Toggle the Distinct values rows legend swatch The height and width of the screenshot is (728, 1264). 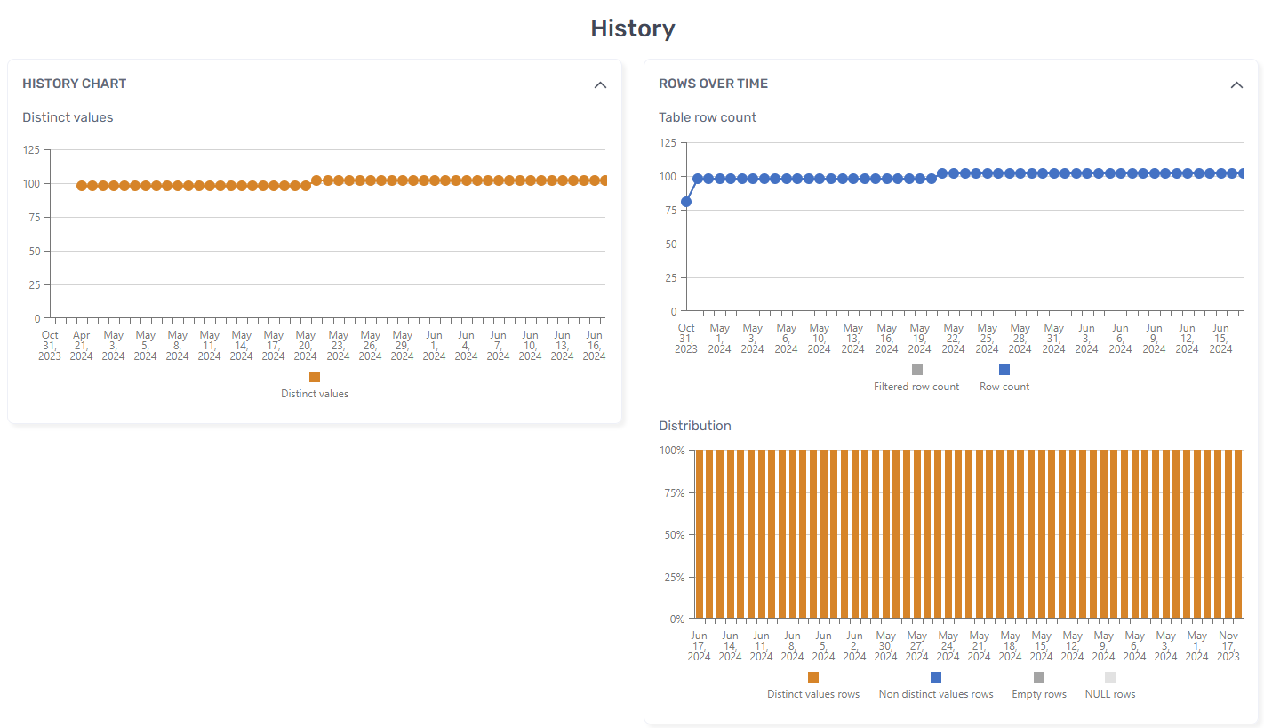pyautogui.click(x=813, y=677)
